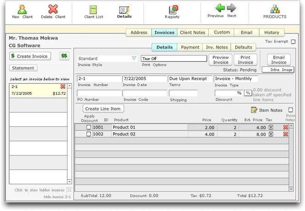Toggle the Tax Exempt checkbox
305x211 pixels.
point(293,42)
